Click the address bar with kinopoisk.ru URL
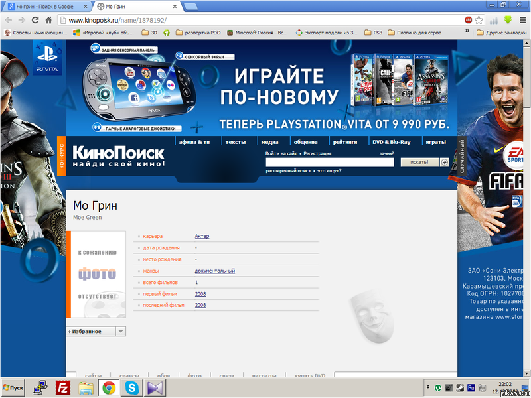The image size is (531, 398). [x=261, y=21]
